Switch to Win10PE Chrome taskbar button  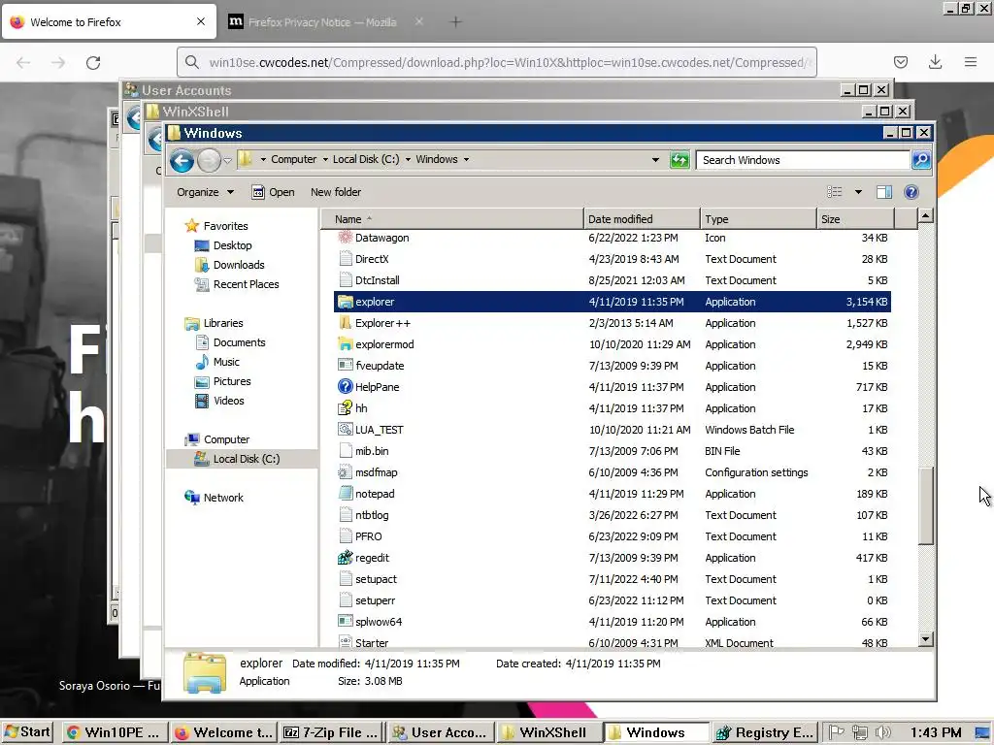click(x=115, y=732)
